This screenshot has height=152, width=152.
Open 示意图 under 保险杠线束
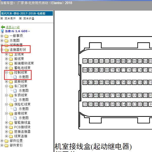tap(24, 109)
